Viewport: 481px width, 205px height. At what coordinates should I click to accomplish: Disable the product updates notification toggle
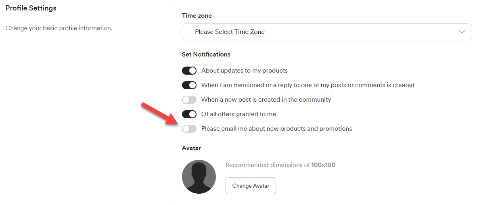tap(189, 71)
